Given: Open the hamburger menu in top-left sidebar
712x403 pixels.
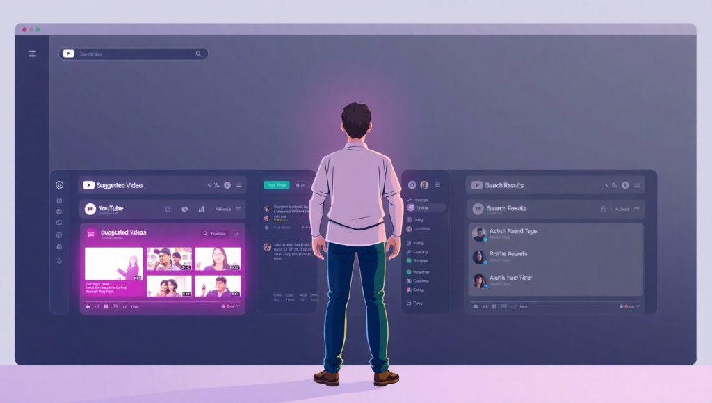Looking at the screenshot, I should point(32,54).
